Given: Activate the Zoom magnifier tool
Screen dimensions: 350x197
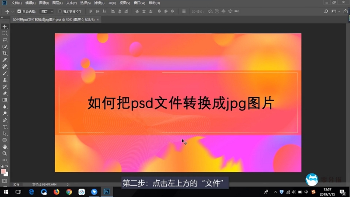Looking at the screenshot, I should (5, 153).
